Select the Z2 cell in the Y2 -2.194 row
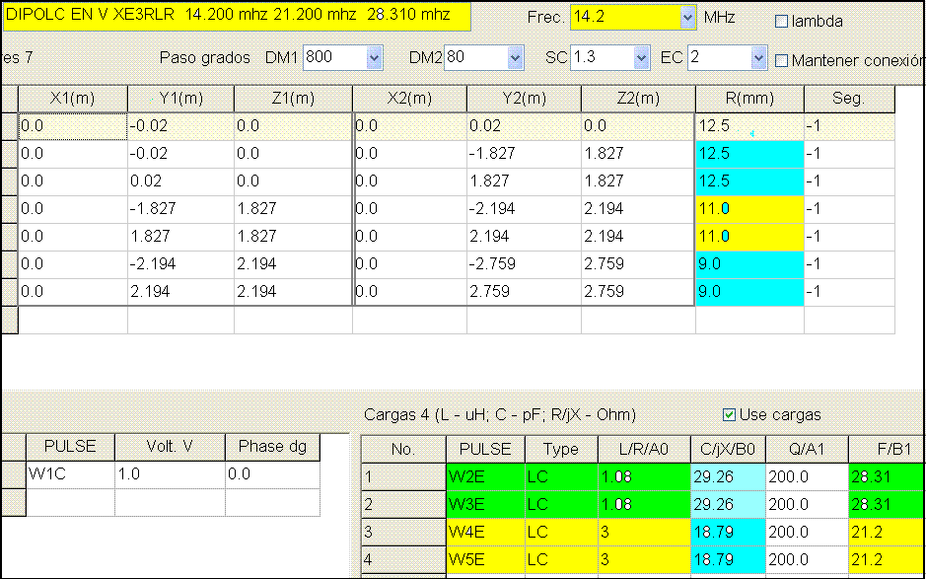The image size is (926, 579). click(638, 209)
